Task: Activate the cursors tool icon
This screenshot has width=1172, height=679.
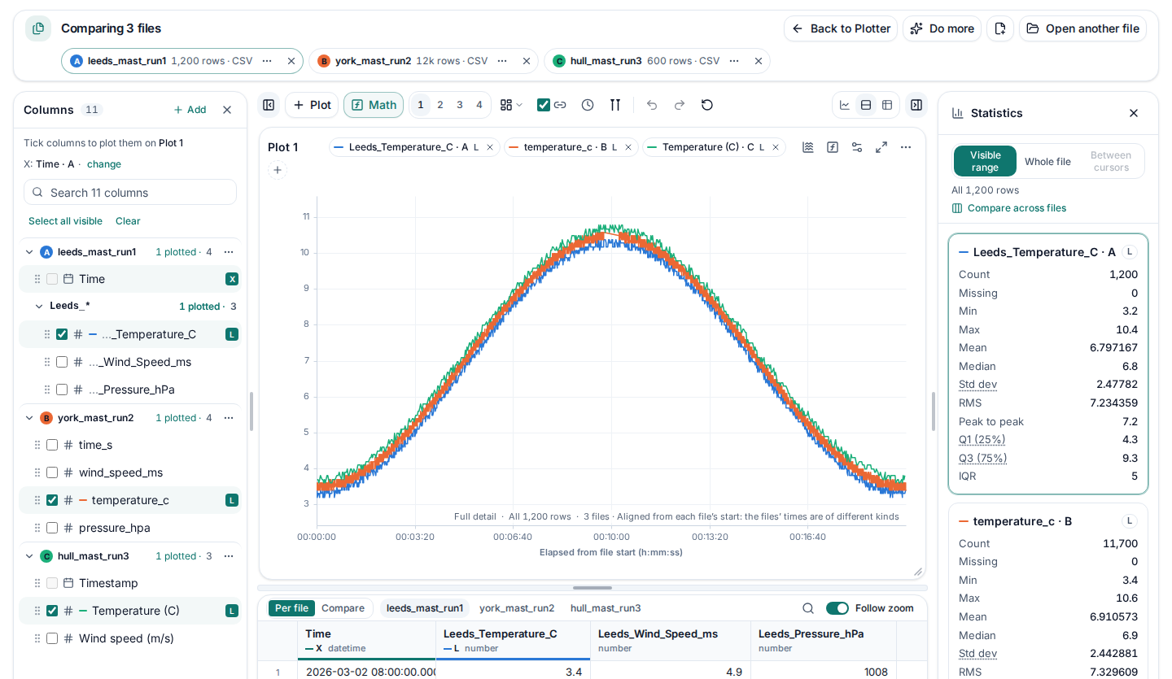Action: (615, 105)
